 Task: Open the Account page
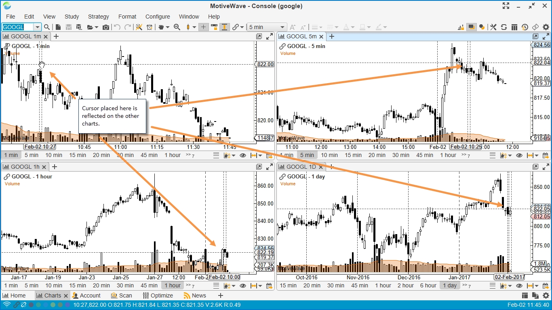(86, 295)
